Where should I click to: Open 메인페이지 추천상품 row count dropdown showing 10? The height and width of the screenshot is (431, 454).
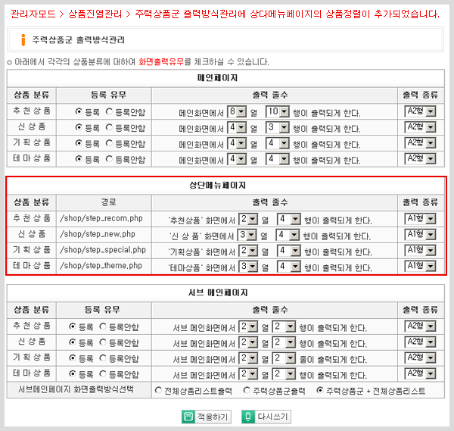[277, 112]
